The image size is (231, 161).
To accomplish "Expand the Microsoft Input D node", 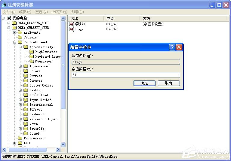I will point(20,119).
